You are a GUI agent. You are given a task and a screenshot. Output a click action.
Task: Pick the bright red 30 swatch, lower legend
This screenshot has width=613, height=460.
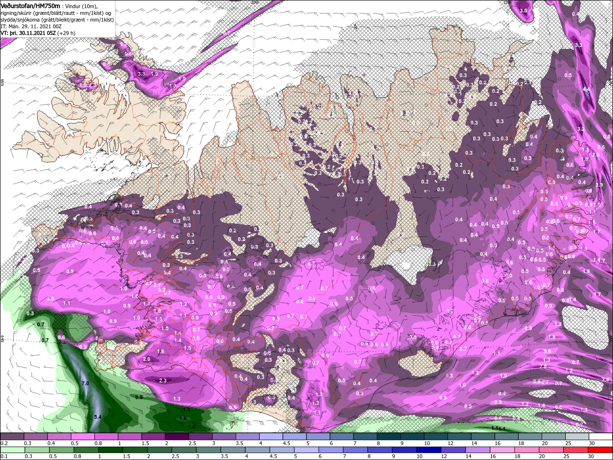click(x=600, y=450)
